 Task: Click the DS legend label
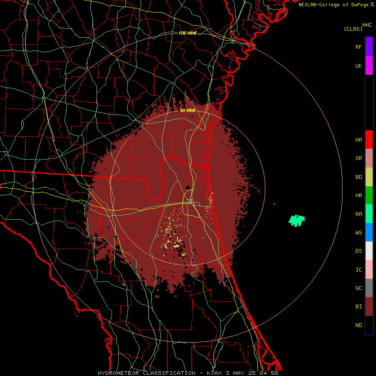[358, 251]
